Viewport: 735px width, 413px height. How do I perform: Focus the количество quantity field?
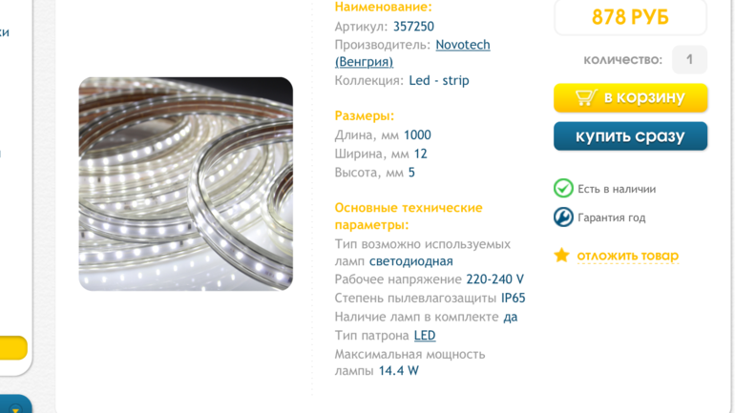pos(689,59)
